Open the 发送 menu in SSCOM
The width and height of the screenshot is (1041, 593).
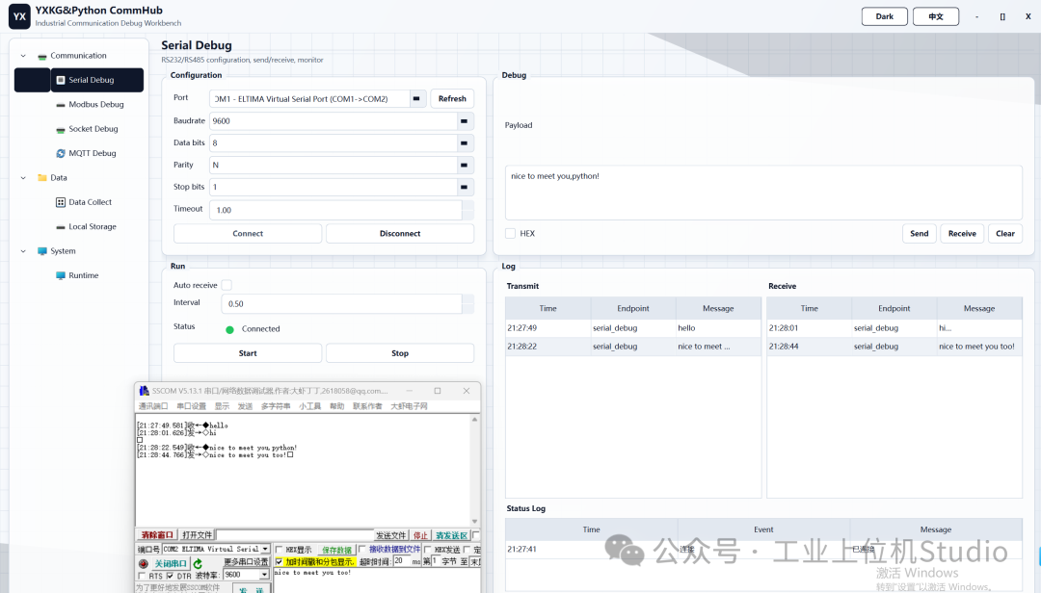point(245,406)
